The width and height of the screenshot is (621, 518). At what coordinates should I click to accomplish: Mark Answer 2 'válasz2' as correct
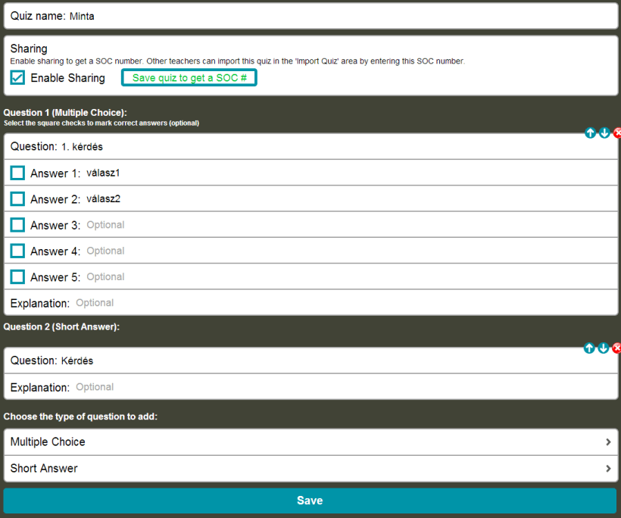17,198
